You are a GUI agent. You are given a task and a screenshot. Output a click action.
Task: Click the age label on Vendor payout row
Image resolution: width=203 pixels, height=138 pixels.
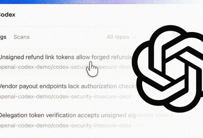point(139,97)
